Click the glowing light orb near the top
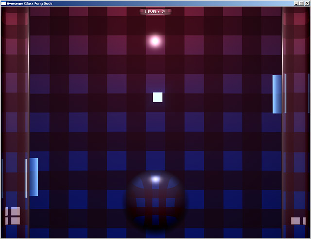 155,41
